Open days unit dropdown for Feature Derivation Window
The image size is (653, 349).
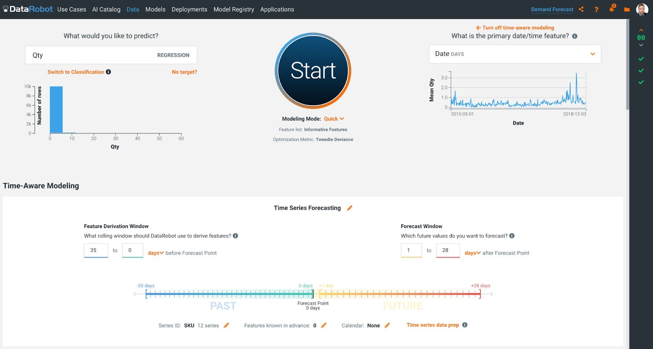click(x=155, y=253)
